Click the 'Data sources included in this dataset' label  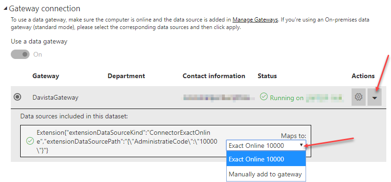pos(74,116)
